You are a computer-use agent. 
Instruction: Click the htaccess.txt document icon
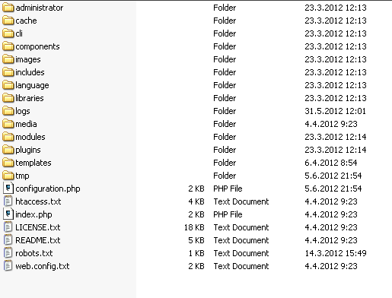coord(8,201)
